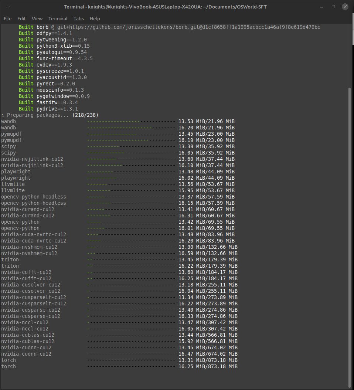Click the playwright row showing 16.02 MiB

click(x=118, y=178)
